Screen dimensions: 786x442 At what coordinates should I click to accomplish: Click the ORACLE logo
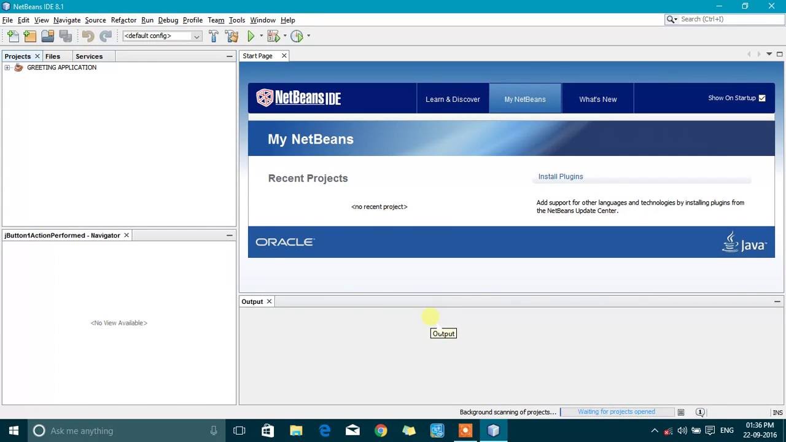click(x=285, y=242)
